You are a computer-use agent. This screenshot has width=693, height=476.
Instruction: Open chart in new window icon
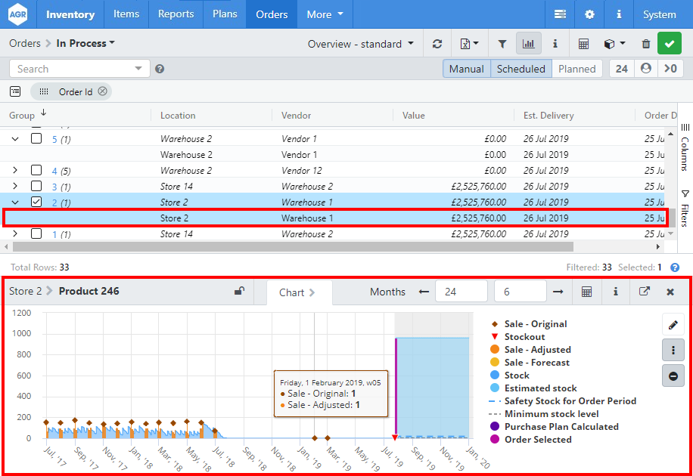pos(645,292)
